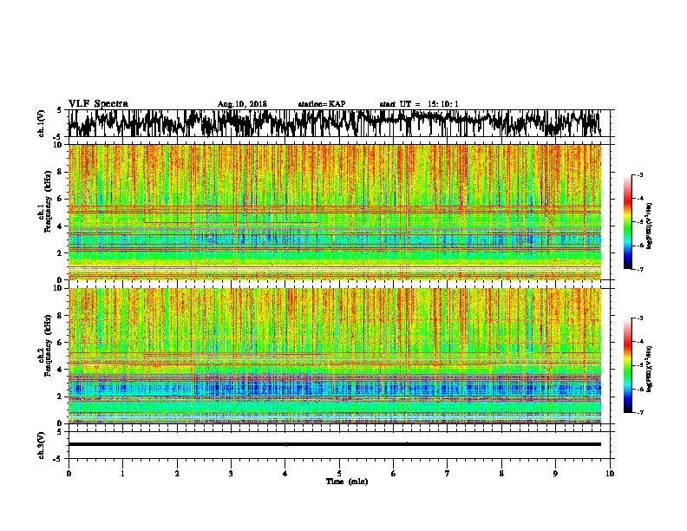
Task: Click ch.2 frequency axis "10" kHz tick label
Action: pos(59,289)
